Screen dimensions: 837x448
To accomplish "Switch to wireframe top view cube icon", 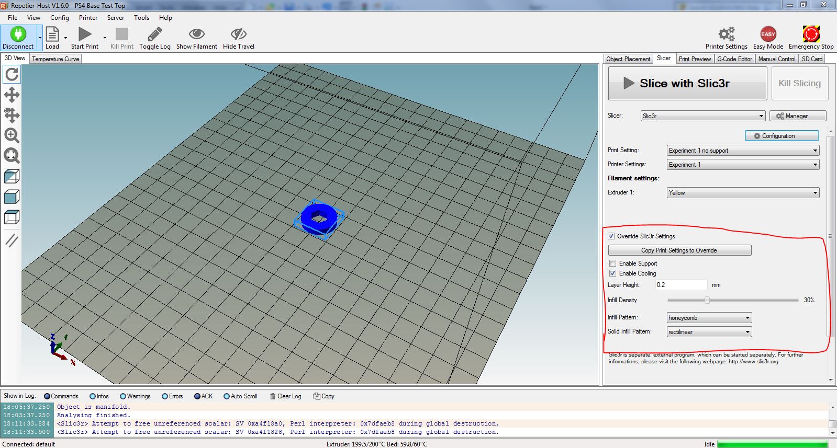I will (12, 216).
